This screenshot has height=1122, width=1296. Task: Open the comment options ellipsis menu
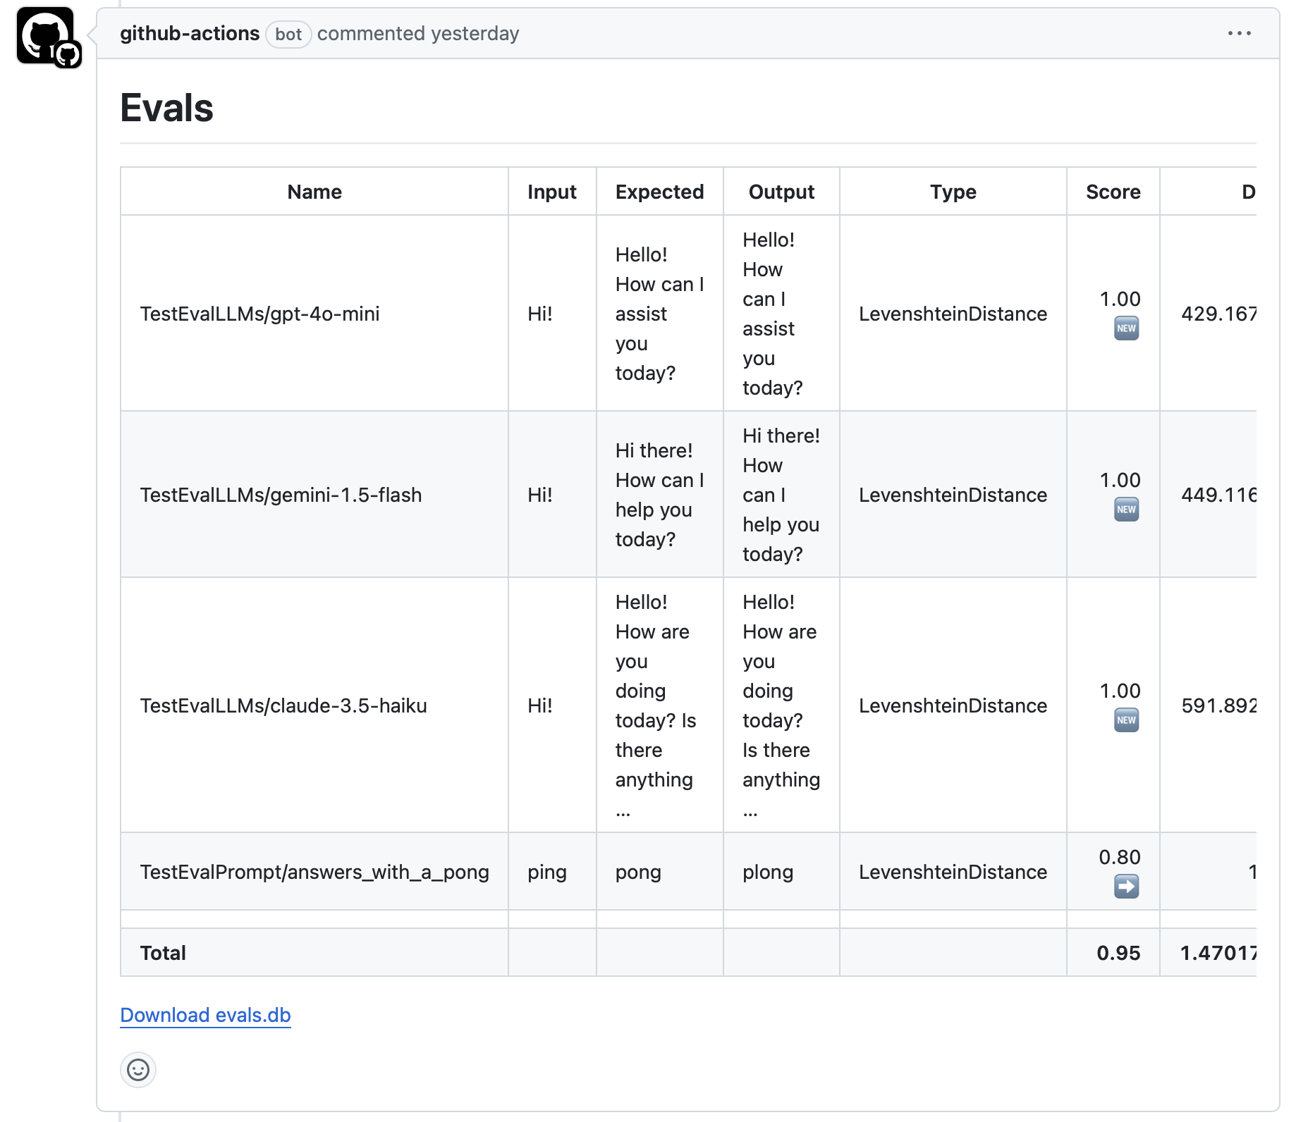(1239, 33)
